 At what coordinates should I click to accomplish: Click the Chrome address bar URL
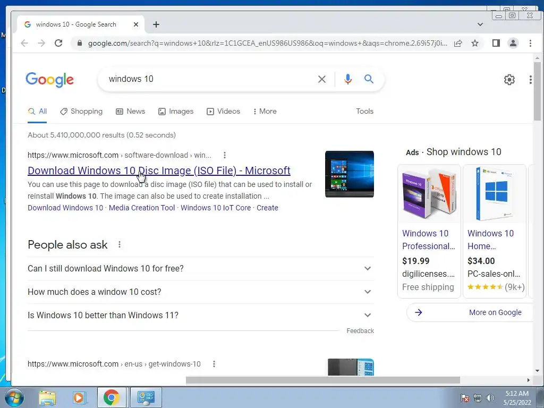pyautogui.click(x=268, y=43)
